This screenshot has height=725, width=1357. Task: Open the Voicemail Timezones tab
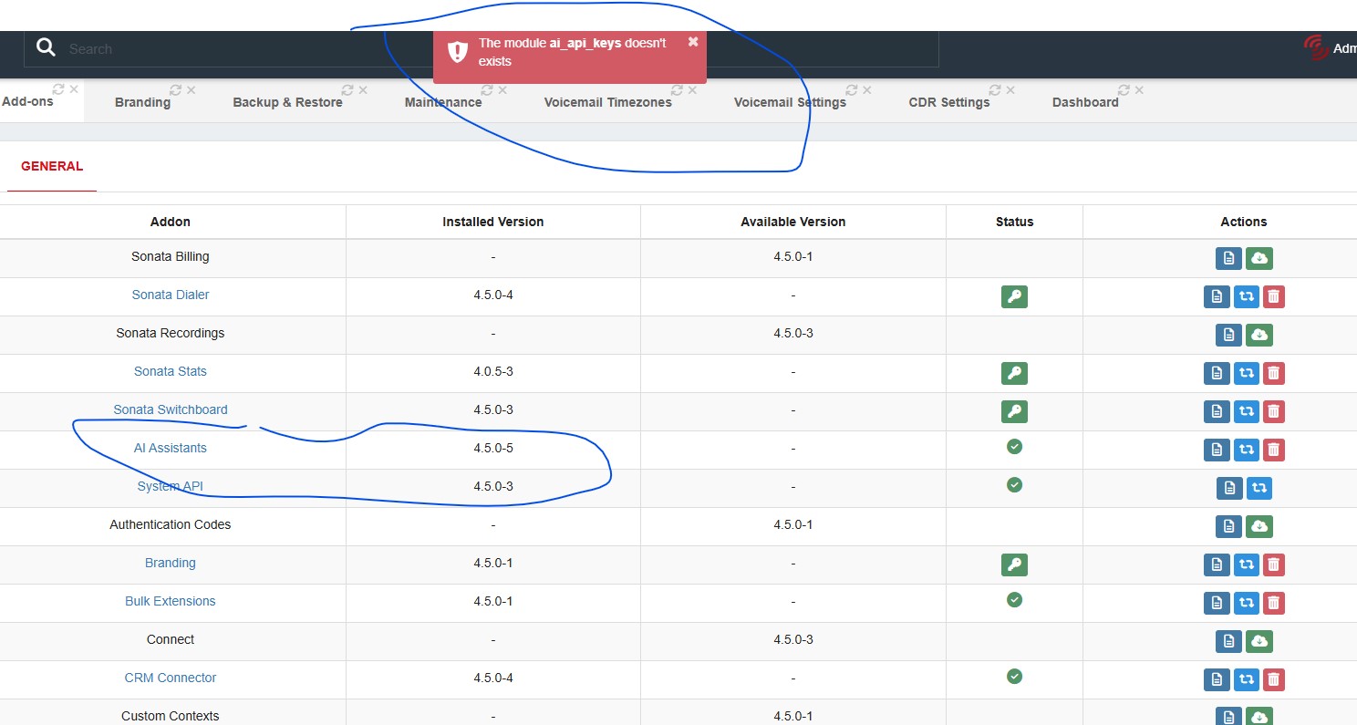(x=608, y=102)
